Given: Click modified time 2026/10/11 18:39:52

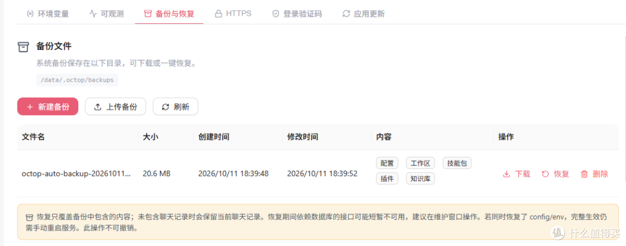Looking at the screenshot, I should pos(322,174).
